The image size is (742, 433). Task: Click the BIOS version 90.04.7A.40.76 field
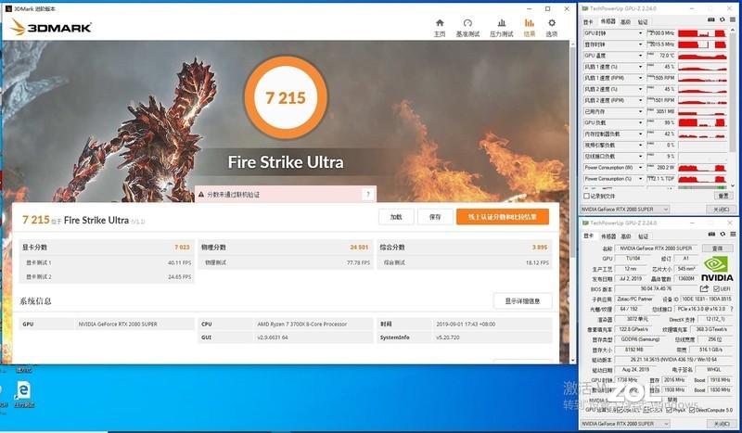tap(657, 288)
